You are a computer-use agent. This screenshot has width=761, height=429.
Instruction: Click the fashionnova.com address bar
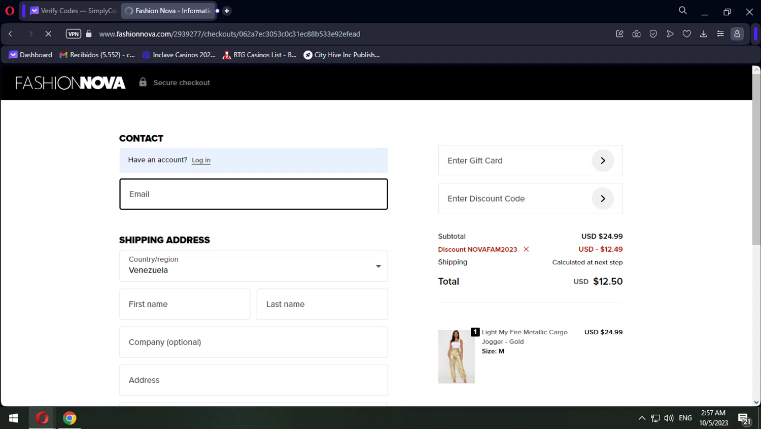point(230,34)
